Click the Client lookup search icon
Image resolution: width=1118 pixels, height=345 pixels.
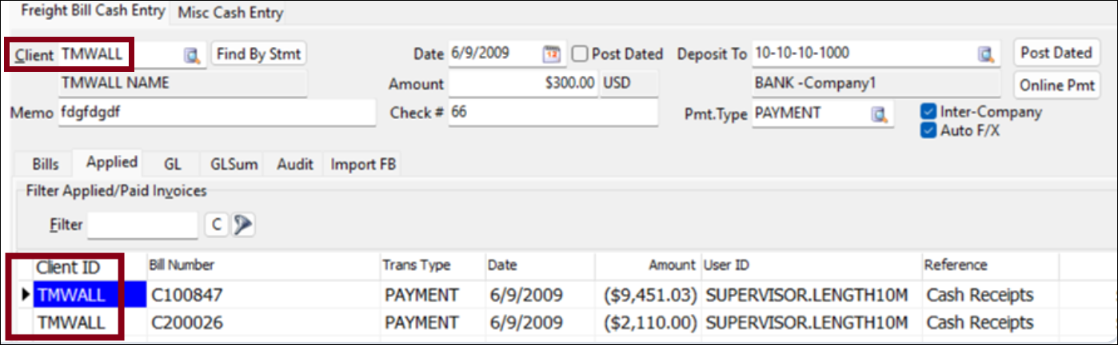pyautogui.click(x=192, y=55)
